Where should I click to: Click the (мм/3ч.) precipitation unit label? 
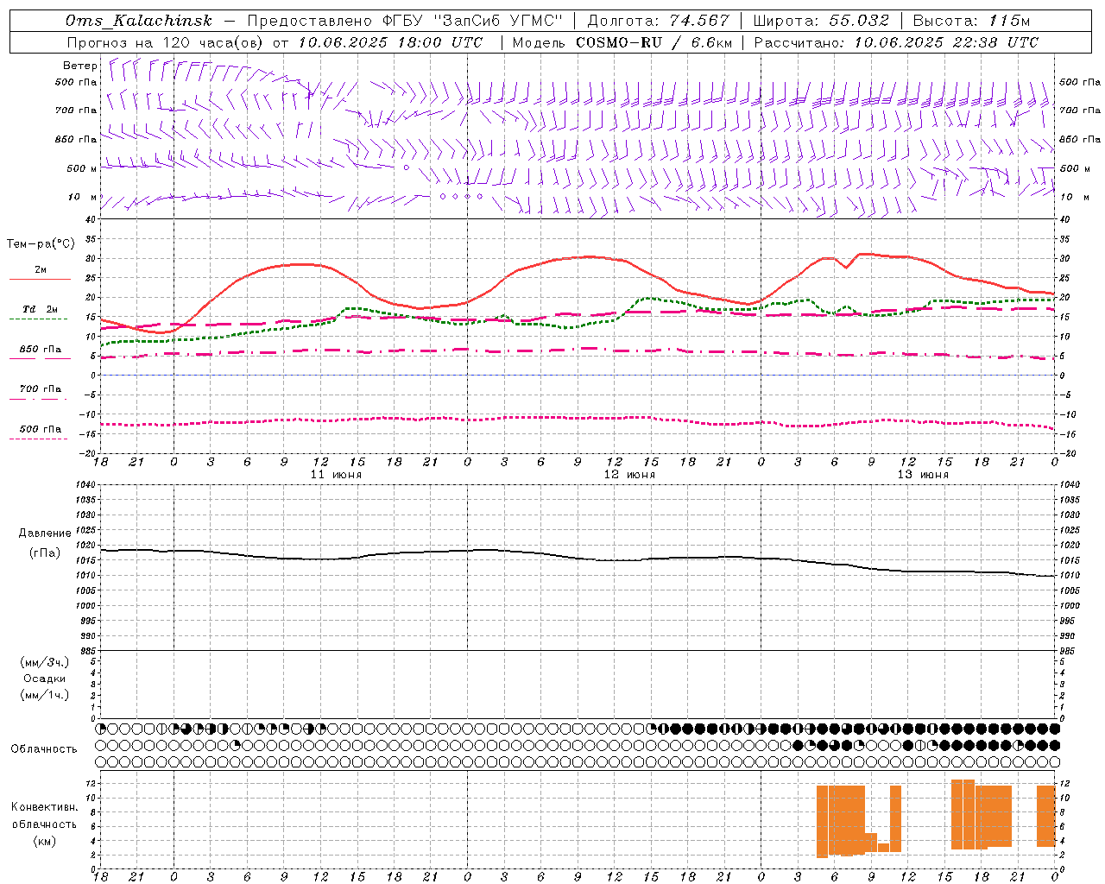[x=45, y=662]
